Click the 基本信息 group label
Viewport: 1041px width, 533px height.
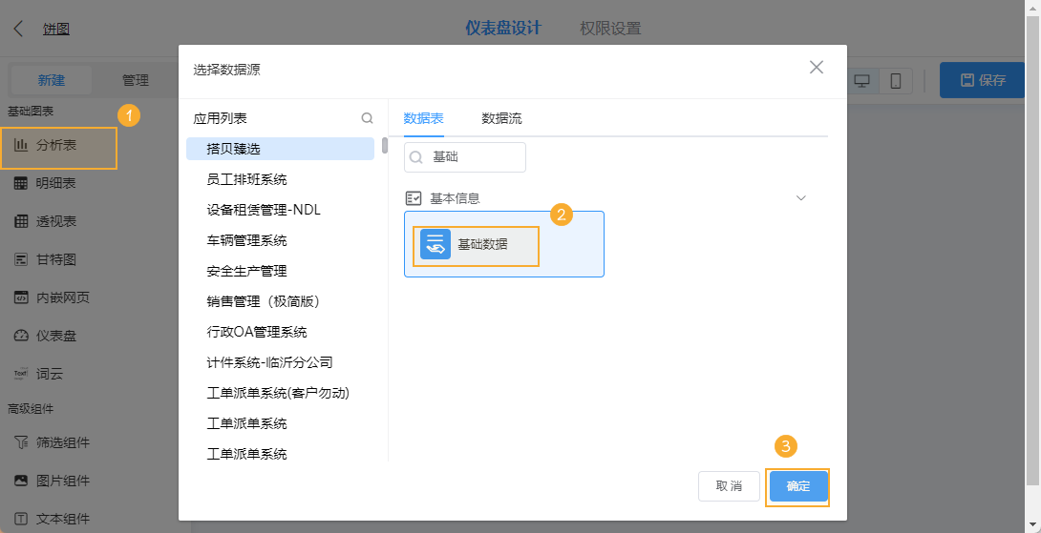coord(455,197)
